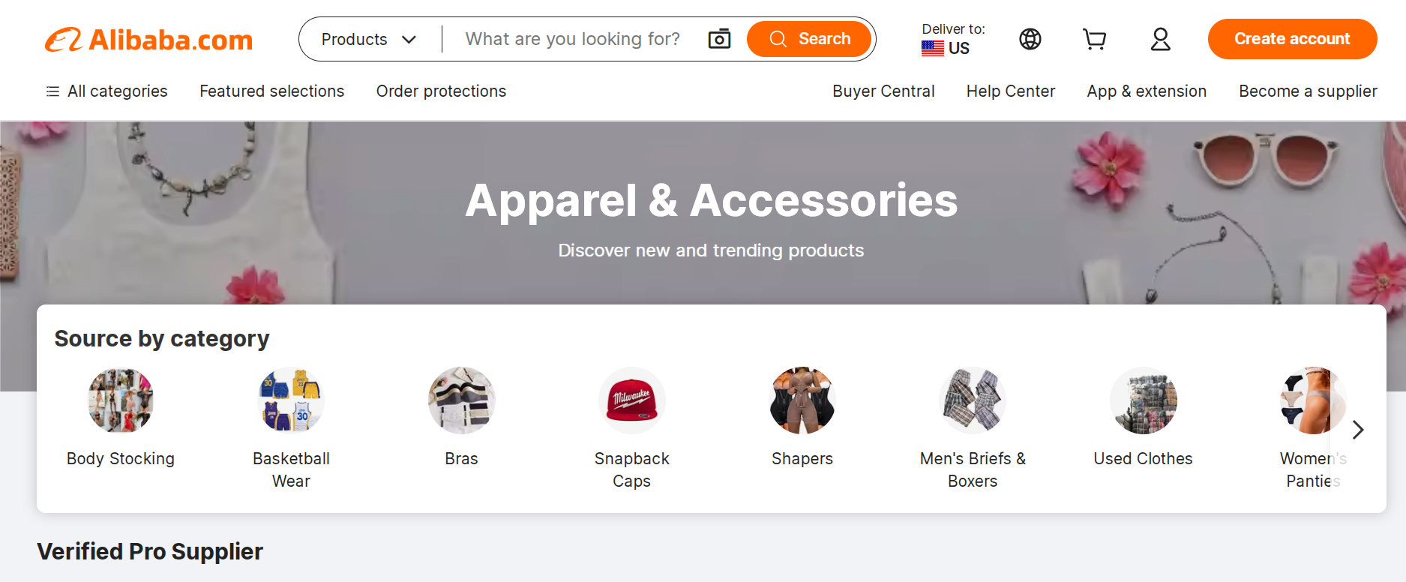Image resolution: width=1406 pixels, height=582 pixels.
Task: Click the Create account button
Action: click(1292, 38)
